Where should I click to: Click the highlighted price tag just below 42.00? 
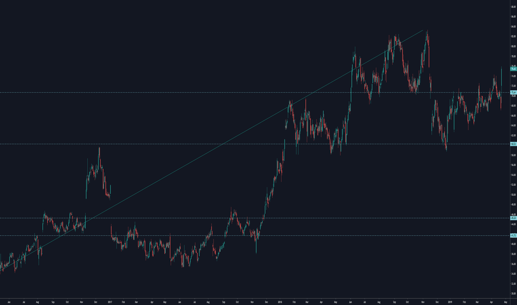513,236
